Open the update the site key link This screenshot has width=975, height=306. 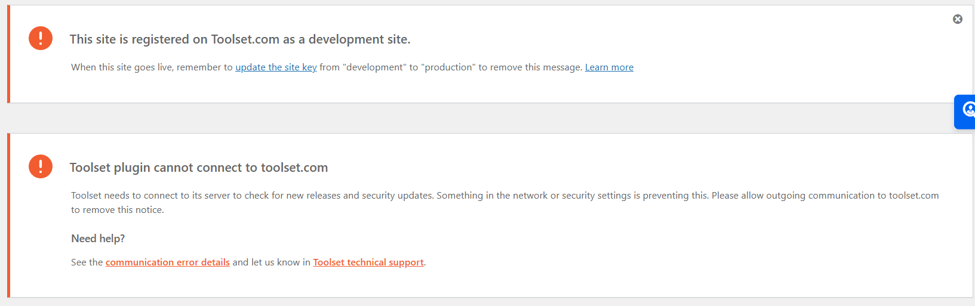click(x=276, y=67)
